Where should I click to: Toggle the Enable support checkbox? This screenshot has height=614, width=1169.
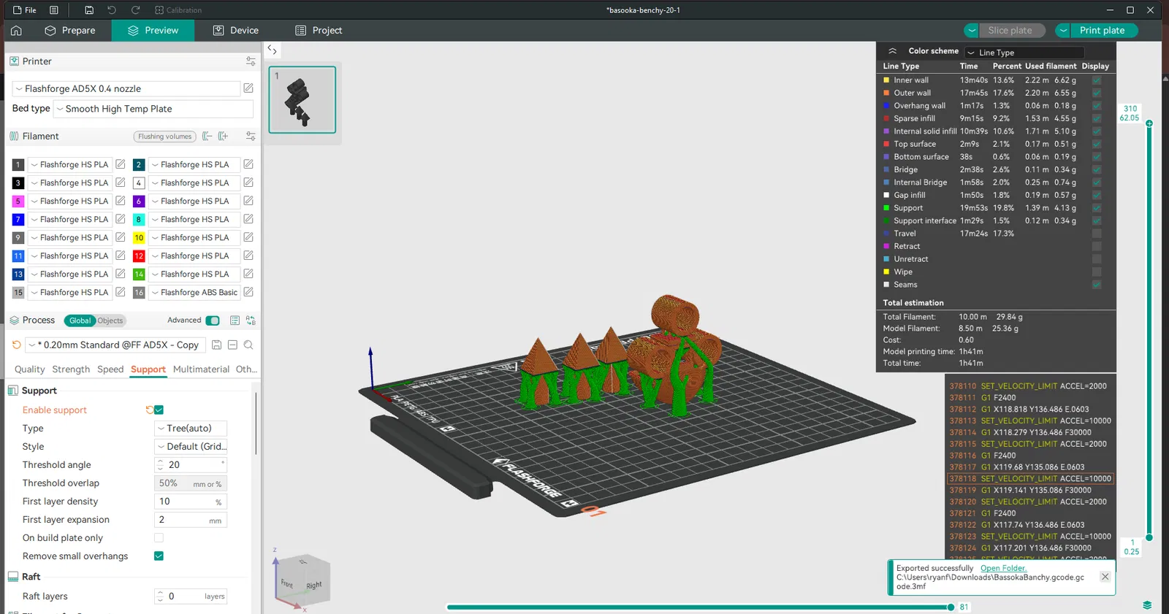point(159,410)
